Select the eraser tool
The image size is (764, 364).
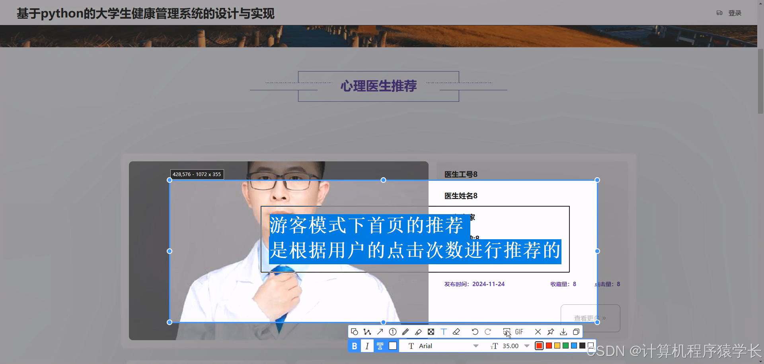[x=456, y=332]
